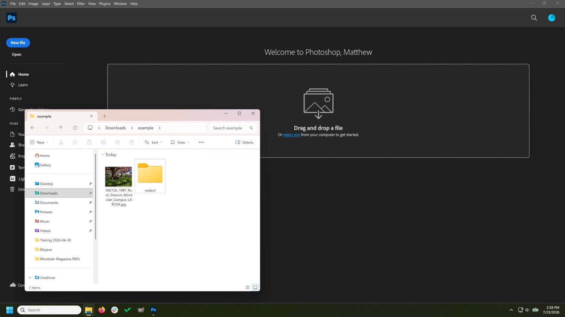565x317 pixels.
Task: Toggle the Details pane in Explorer
Action: 244,142
